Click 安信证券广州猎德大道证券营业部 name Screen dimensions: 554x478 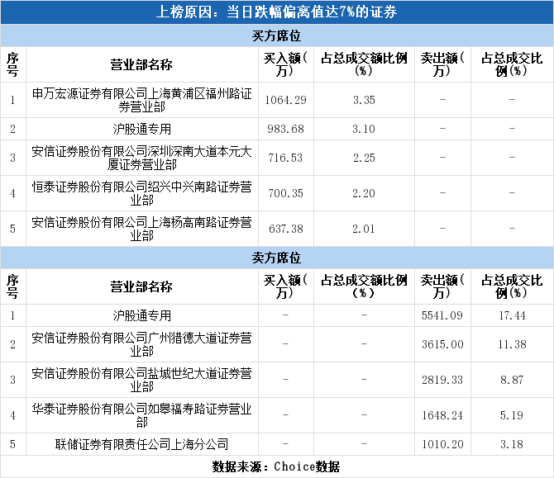click(142, 344)
